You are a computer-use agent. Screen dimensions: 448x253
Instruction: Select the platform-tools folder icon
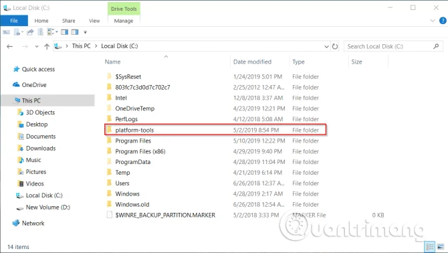click(x=109, y=130)
